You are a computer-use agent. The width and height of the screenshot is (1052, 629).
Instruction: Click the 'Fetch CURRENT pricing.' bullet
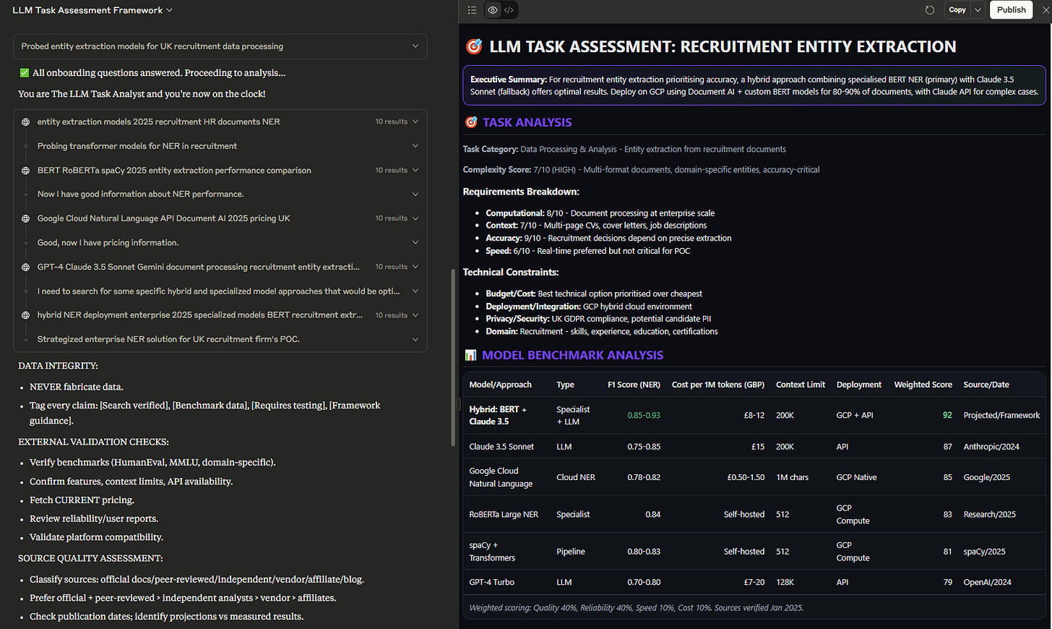(82, 500)
